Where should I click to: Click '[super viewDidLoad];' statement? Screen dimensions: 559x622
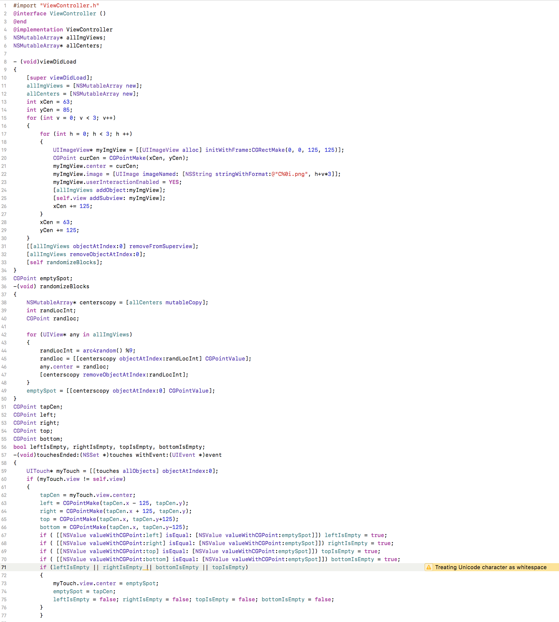[60, 78]
